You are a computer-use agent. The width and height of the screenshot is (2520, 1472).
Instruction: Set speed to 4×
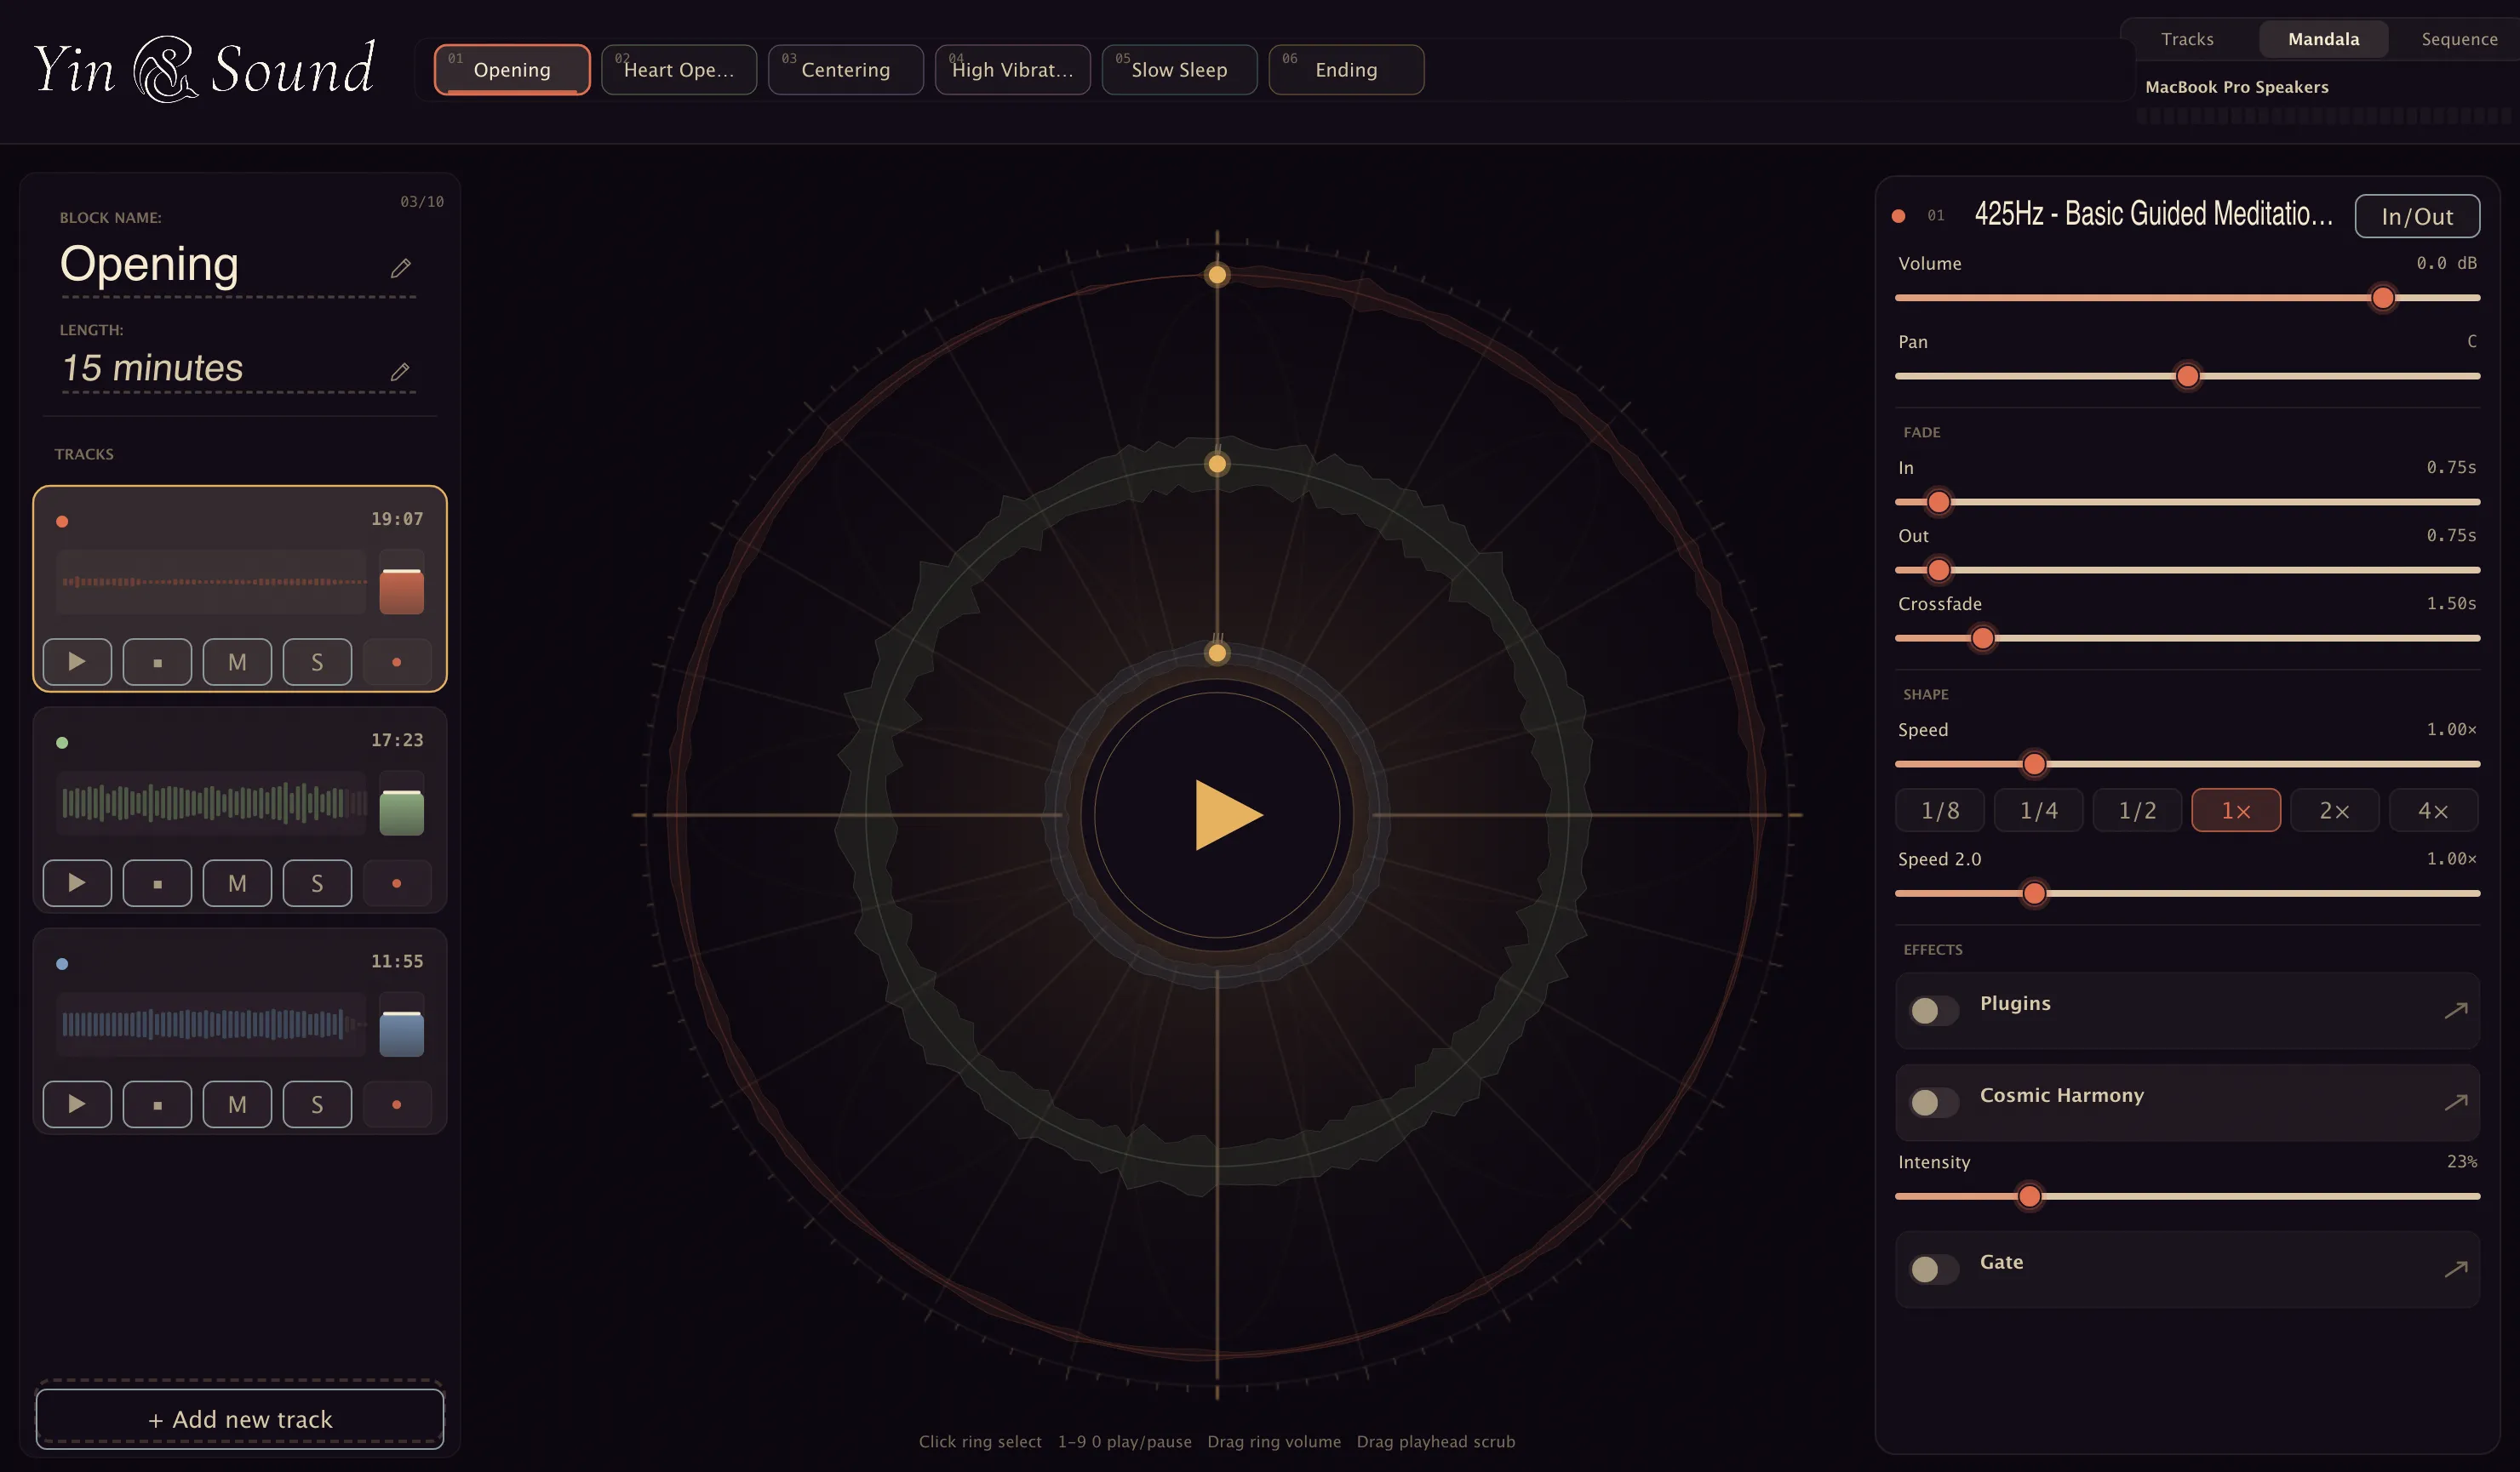(x=2434, y=810)
